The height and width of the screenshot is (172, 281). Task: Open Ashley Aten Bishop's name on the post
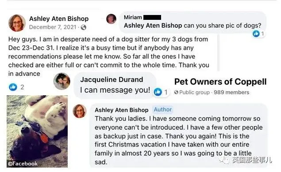(x=59, y=19)
